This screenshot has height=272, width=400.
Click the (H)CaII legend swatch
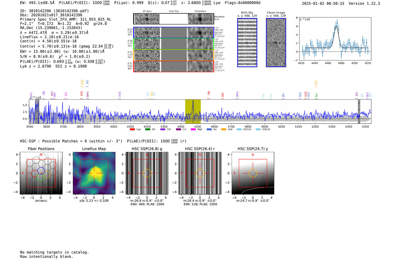click(x=258, y=129)
